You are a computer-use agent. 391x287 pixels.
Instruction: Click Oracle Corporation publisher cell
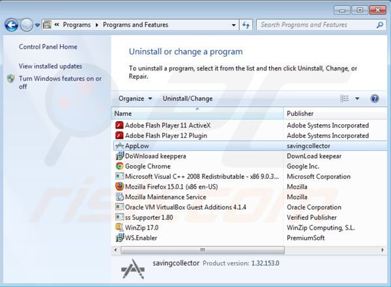tap(314, 207)
